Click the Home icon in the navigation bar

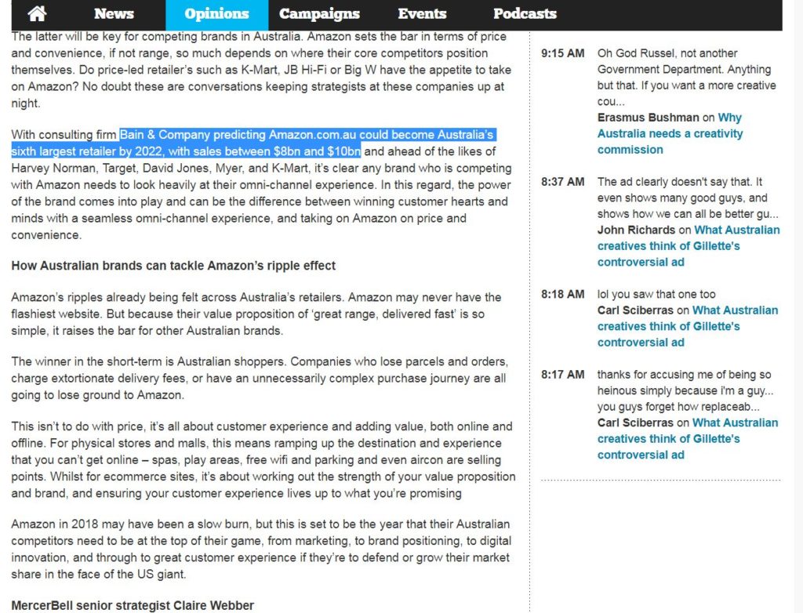[x=37, y=13]
